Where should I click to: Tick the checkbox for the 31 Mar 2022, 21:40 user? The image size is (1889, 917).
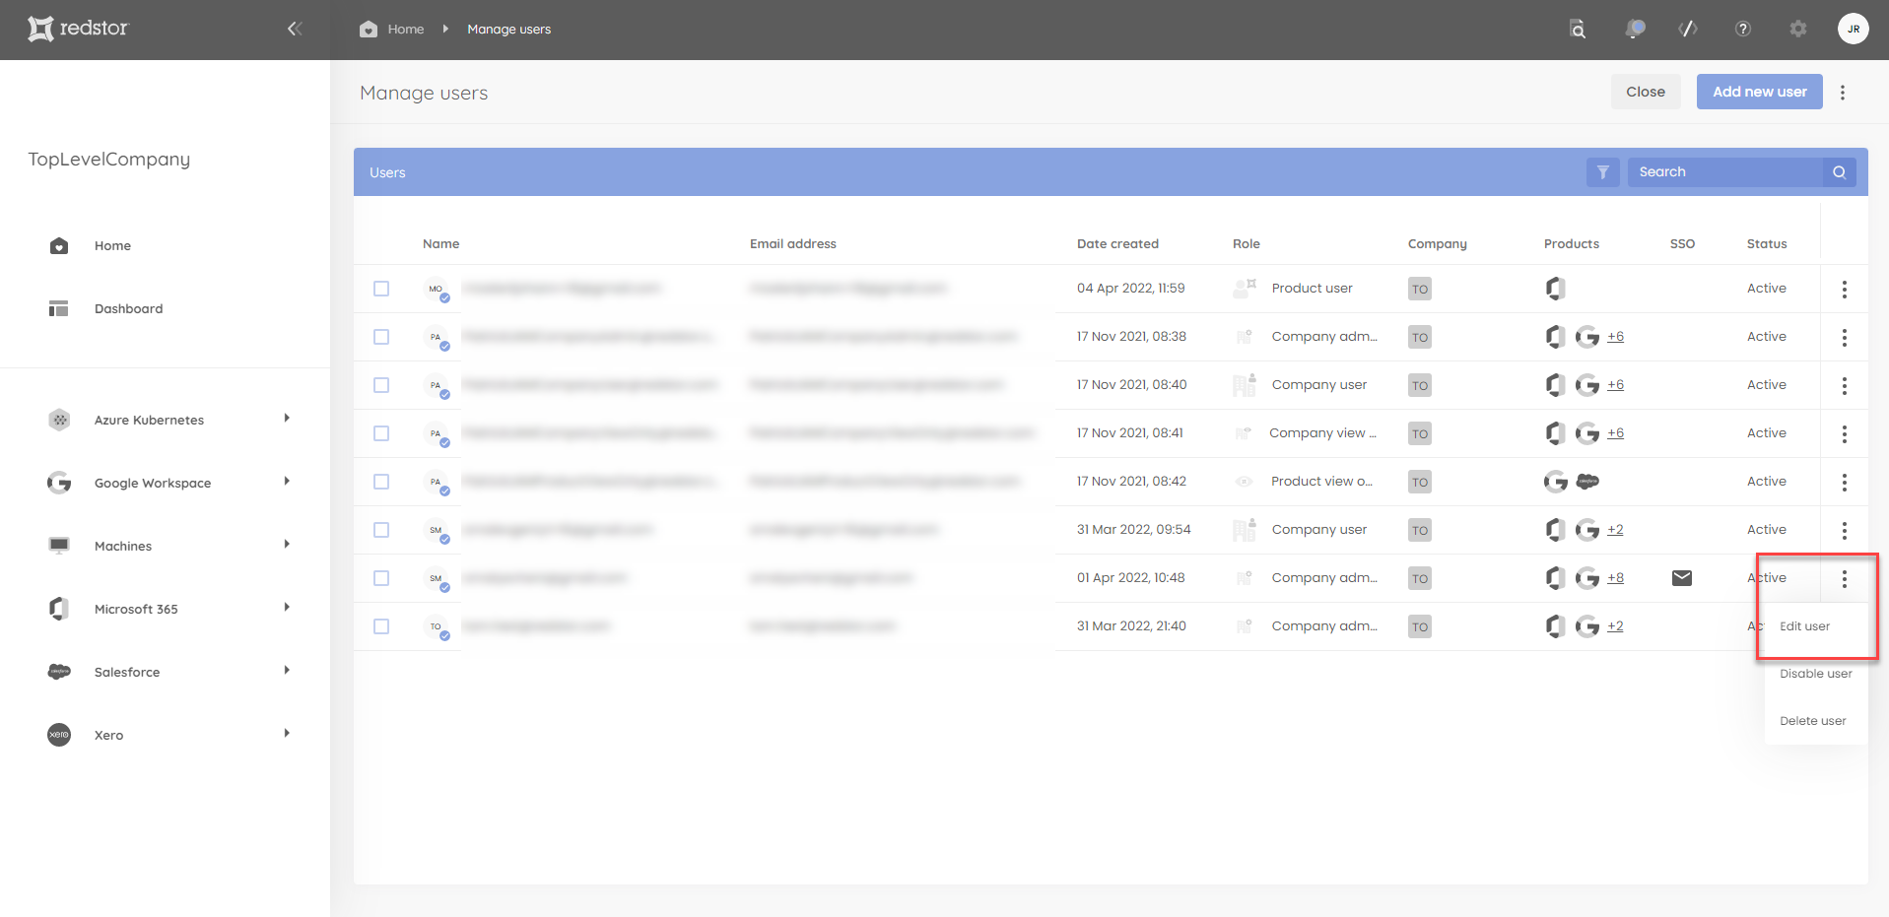[381, 626]
